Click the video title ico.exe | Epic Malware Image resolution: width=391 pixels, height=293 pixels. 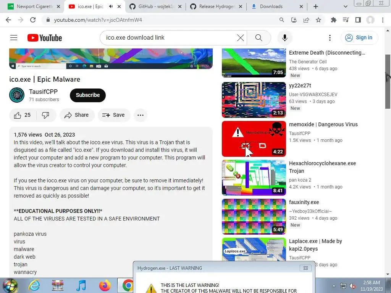click(x=45, y=79)
